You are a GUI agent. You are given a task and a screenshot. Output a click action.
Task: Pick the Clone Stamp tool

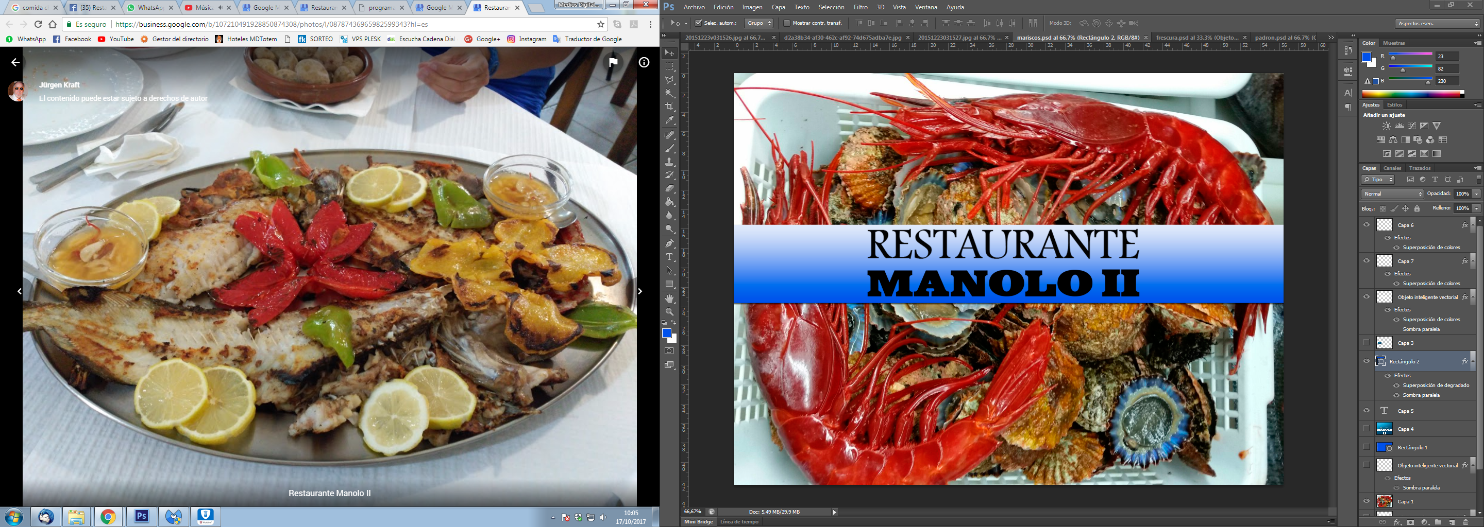pyautogui.click(x=669, y=162)
